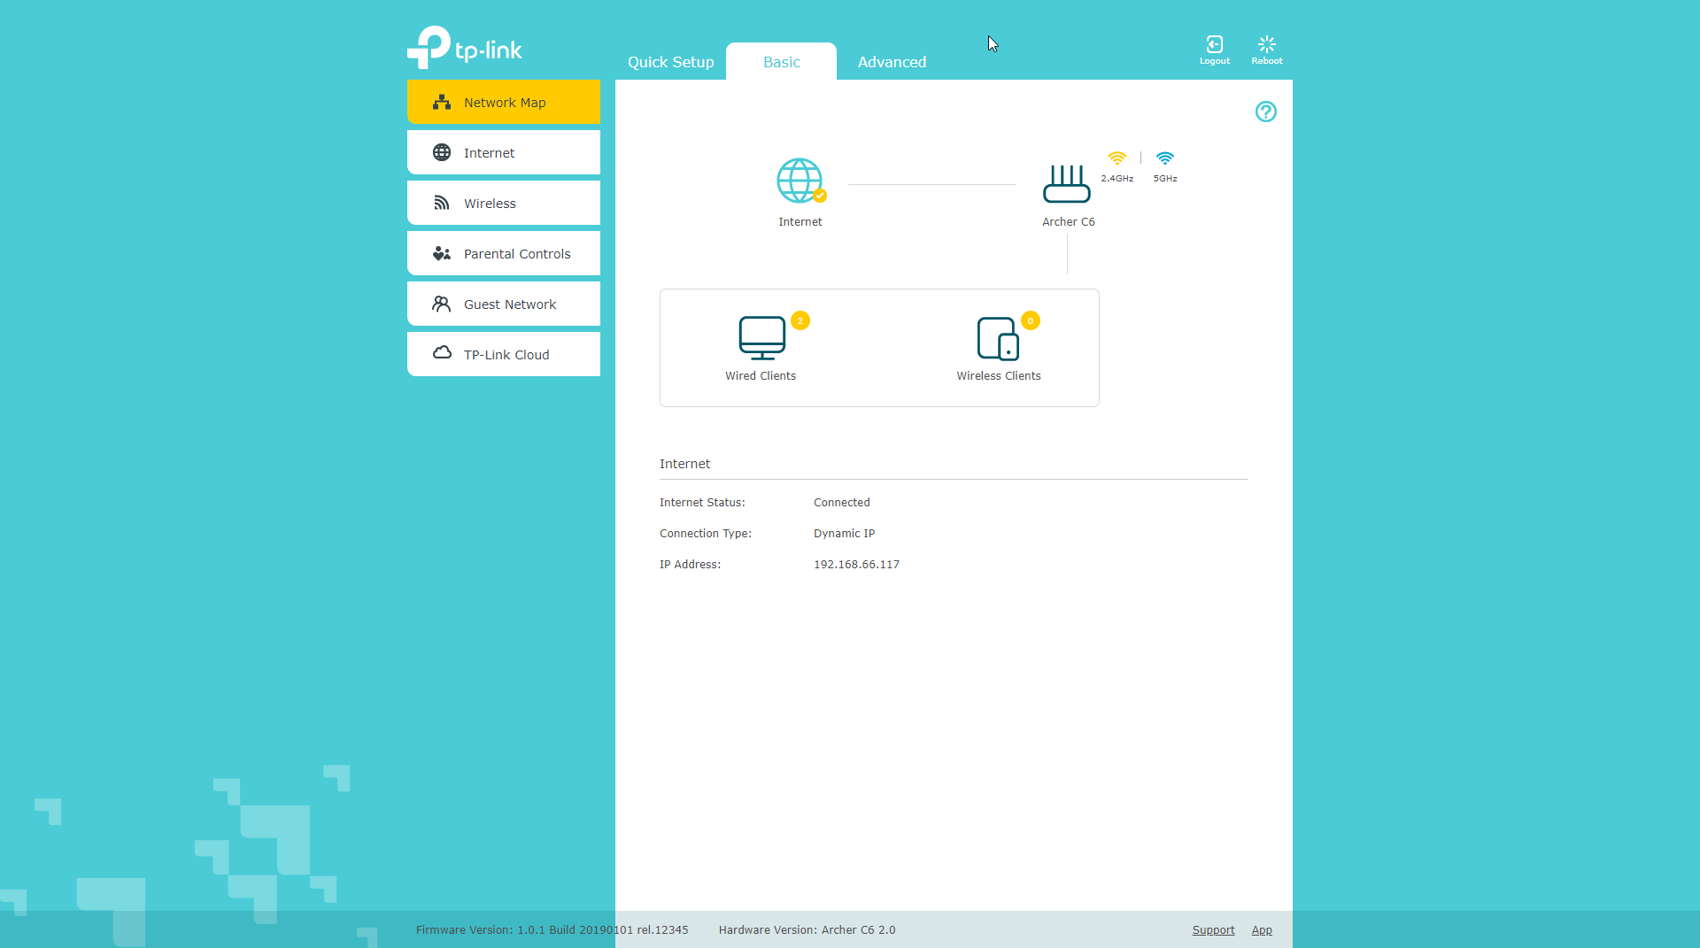Click the 2.4GHz Wi-Fi signal icon
The width and height of the screenshot is (1700, 948).
[x=1117, y=158]
